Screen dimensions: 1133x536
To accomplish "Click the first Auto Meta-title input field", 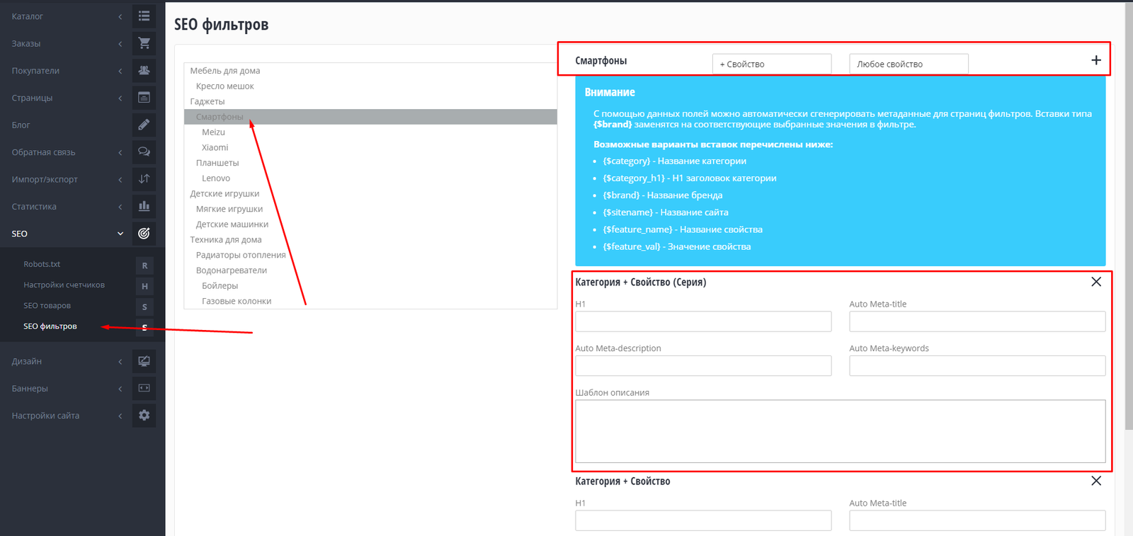I will [x=977, y=321].
